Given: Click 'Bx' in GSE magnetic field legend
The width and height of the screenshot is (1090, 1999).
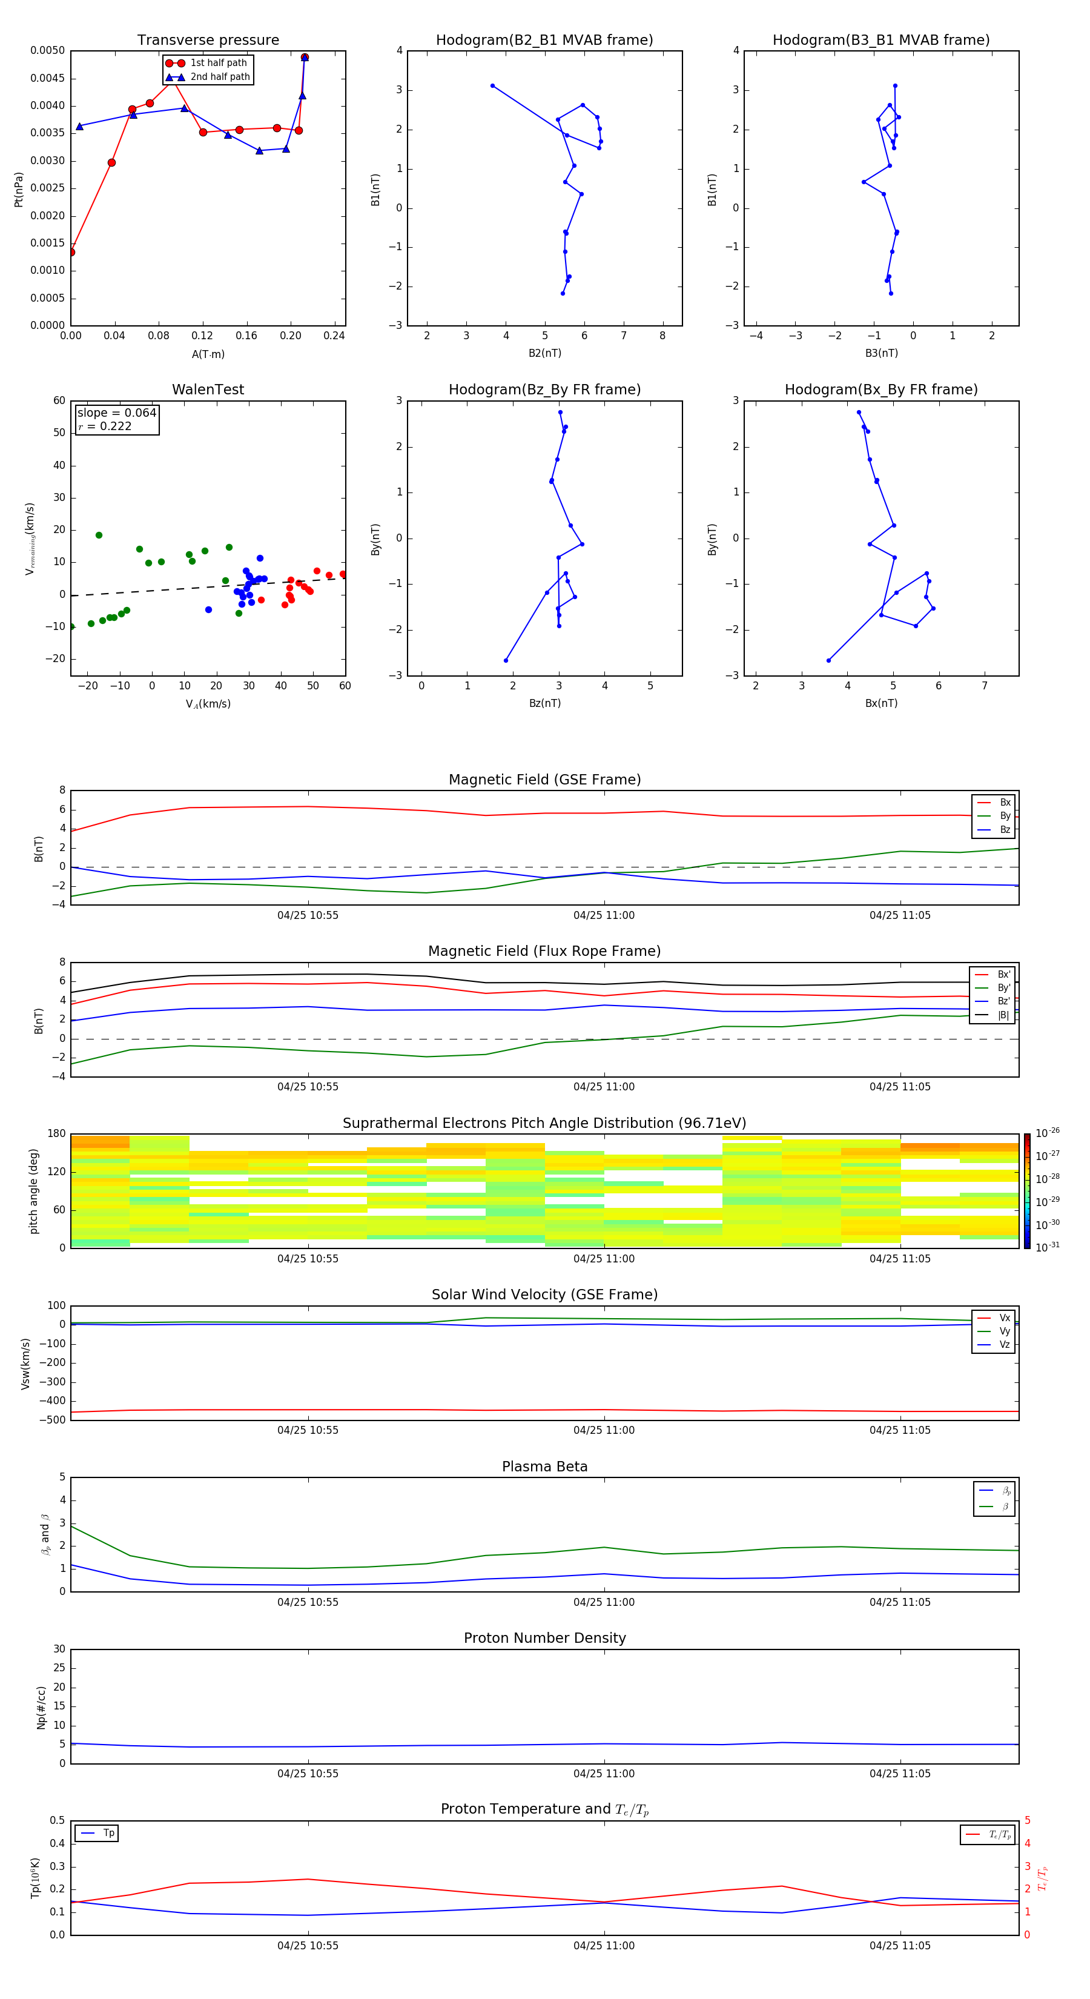Looking at the screenshot, I should click(994, 803).
